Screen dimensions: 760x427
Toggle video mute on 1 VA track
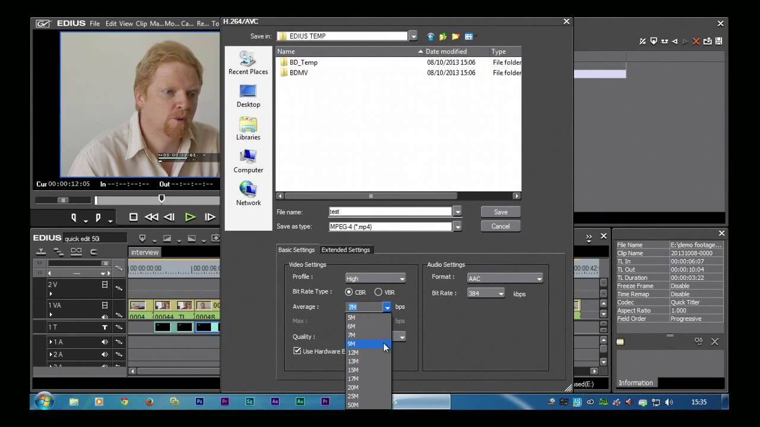[x=105, y=305]
